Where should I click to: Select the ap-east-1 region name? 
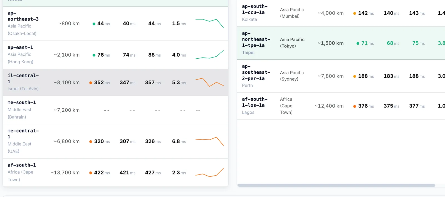pyautogui.click(x=20, y=48)
